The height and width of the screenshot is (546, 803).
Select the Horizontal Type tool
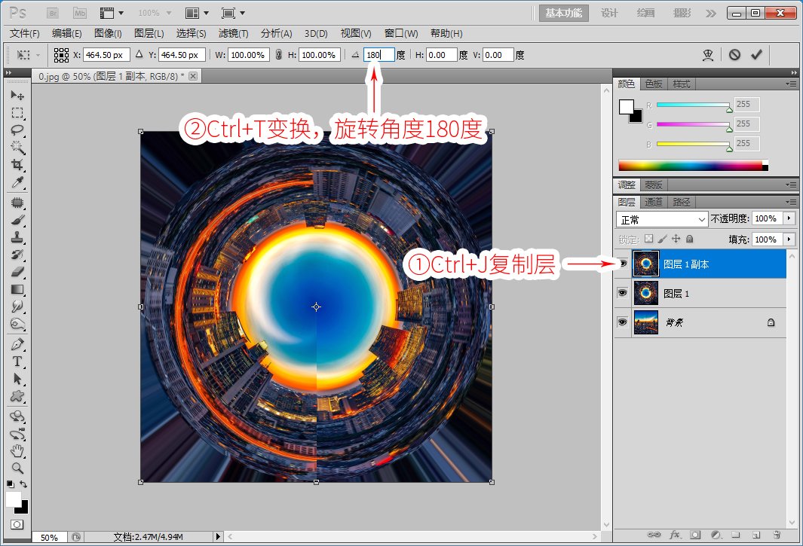click(x=17, y=361)
